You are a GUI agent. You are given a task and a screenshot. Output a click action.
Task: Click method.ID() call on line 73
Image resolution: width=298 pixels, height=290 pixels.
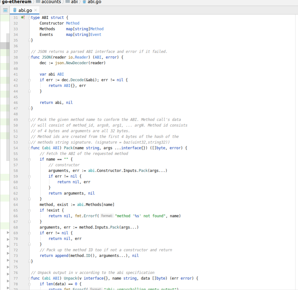[x=82, y=256]
